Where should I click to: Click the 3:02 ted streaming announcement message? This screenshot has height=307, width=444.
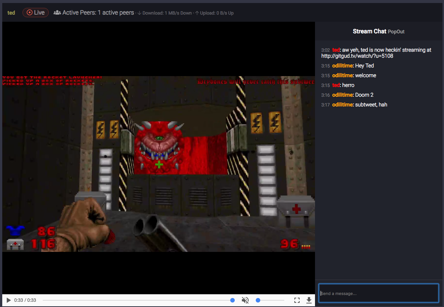click(376, 53)
